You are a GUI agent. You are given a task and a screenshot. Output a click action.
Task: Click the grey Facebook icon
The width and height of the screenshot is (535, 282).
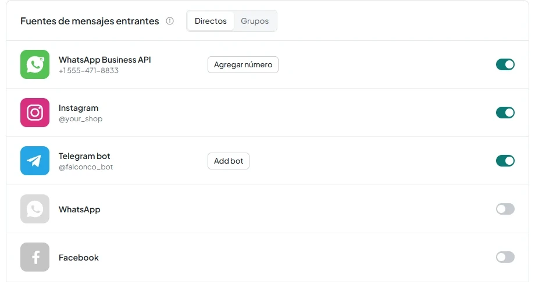pyautogui.click(x=35, y=257)
